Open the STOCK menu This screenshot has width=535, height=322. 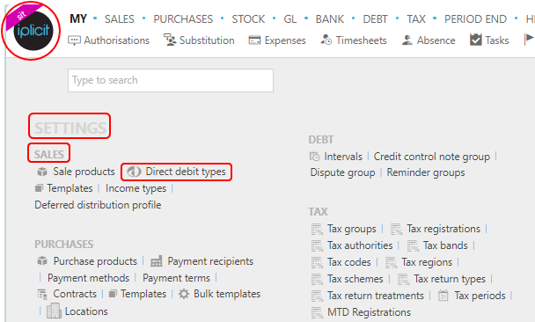tap(248, 18)
